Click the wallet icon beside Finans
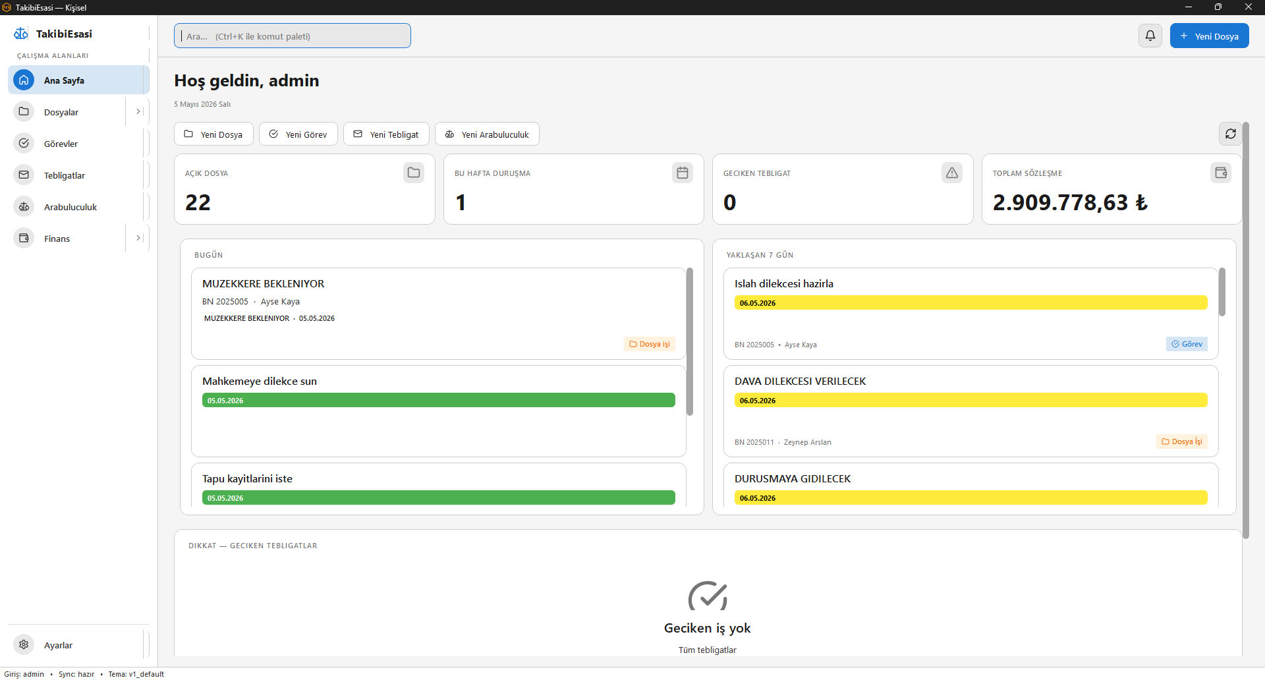 point(24,239)
